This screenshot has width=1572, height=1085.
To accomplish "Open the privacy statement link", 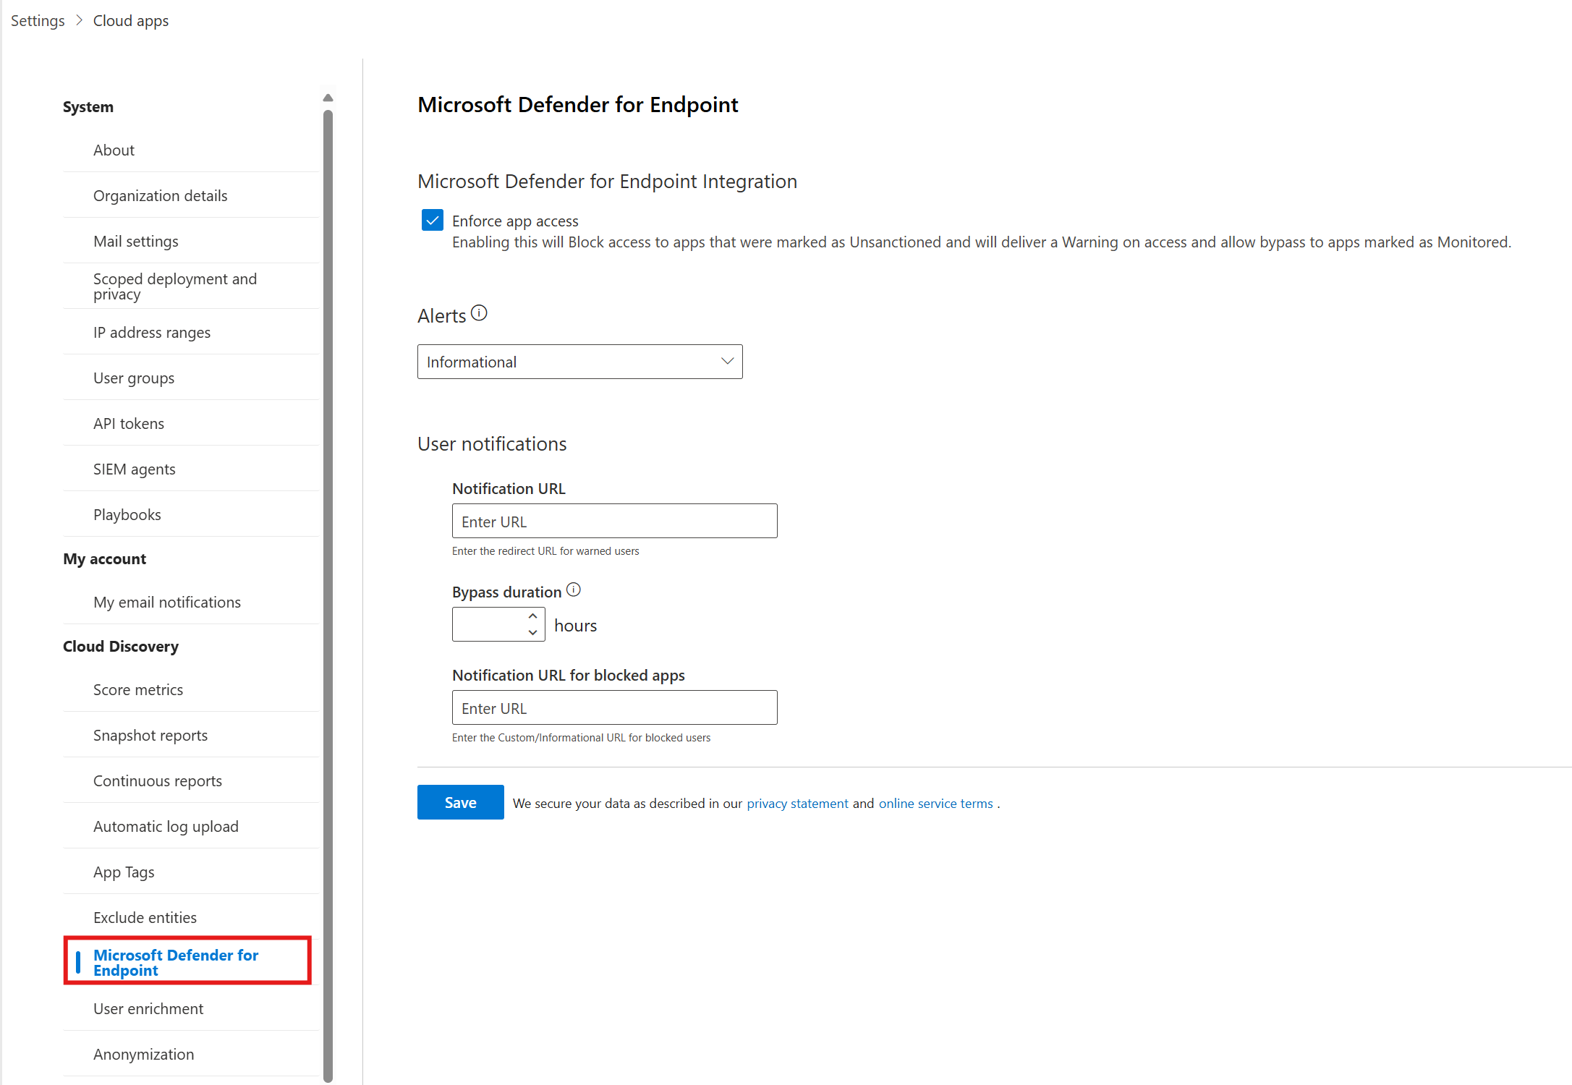I will pos(797,804).
